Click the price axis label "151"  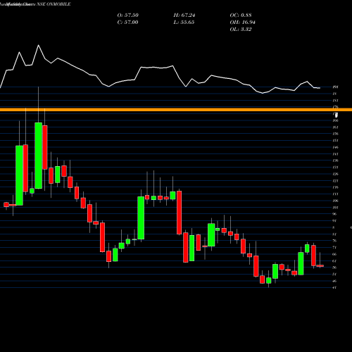pos(335,141)
